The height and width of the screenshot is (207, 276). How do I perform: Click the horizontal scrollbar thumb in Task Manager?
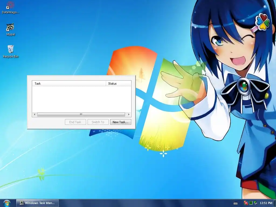coord(81,114)
